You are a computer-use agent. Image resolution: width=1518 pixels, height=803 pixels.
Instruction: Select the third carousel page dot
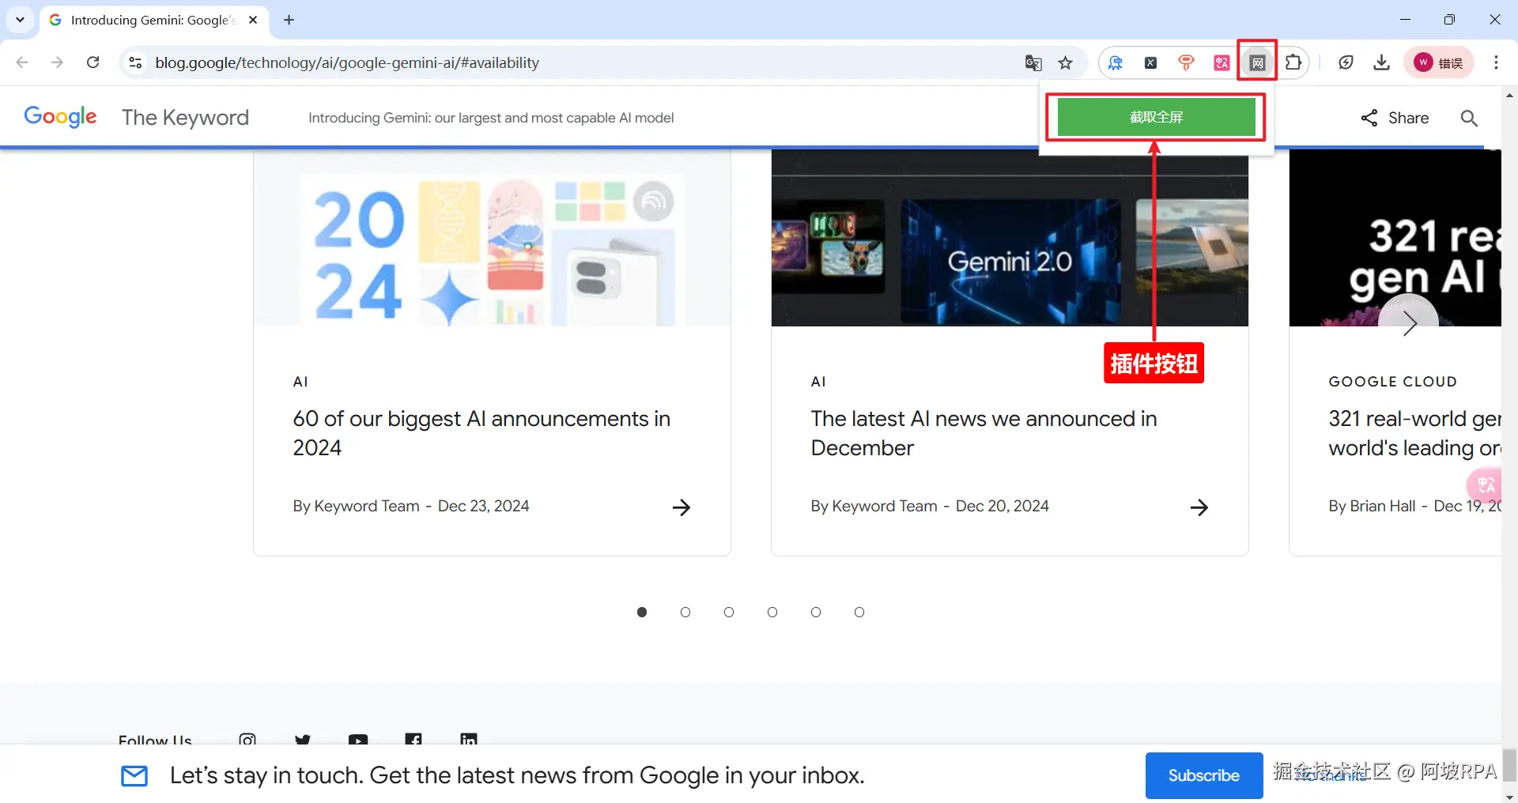[x=729, y=612]
